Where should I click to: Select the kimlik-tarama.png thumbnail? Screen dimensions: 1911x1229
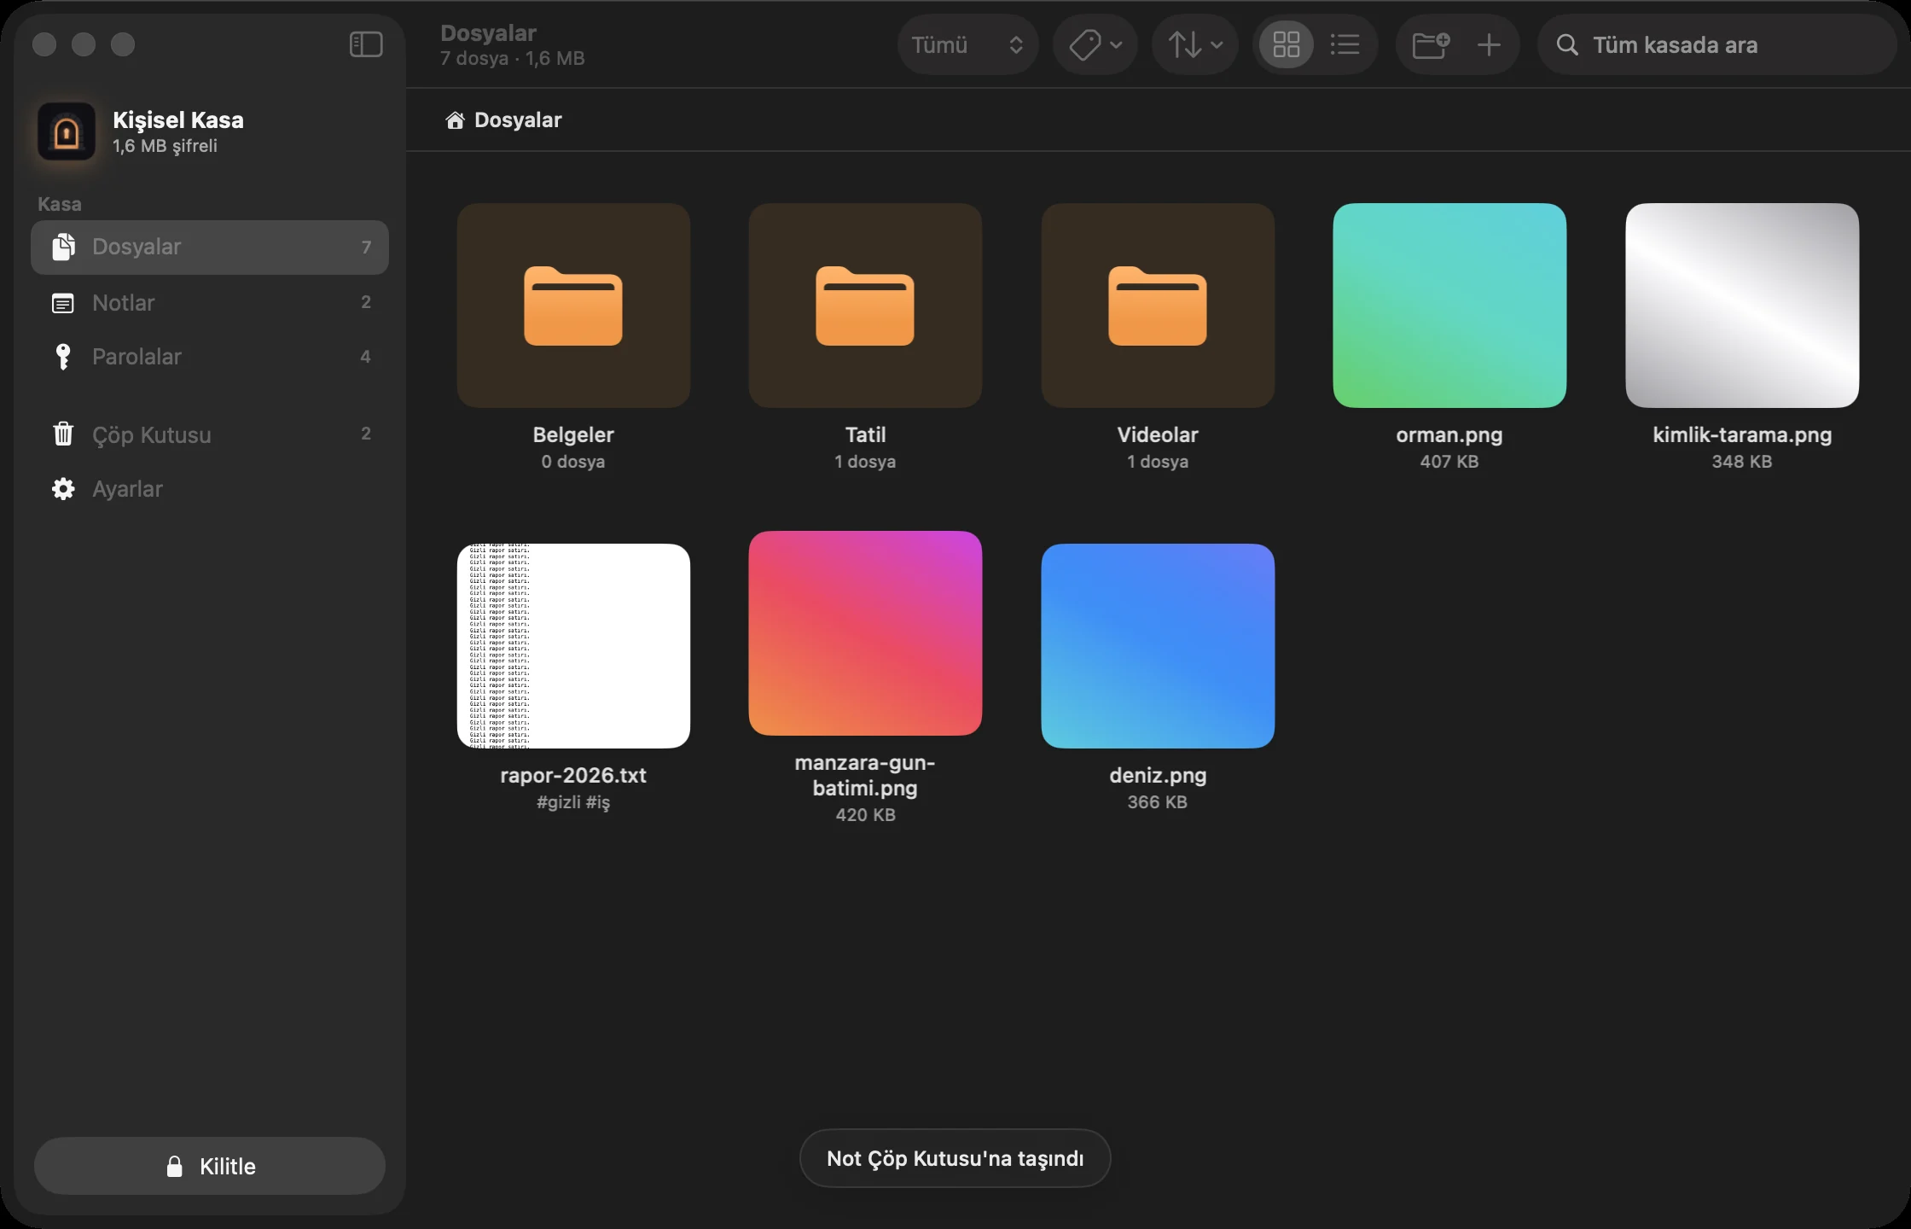tap(1742, 306)
